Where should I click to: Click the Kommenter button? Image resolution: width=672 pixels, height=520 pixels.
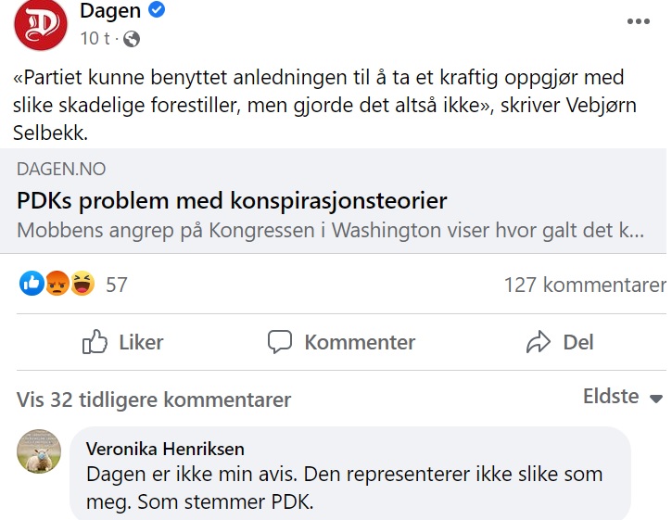[342, 342]
